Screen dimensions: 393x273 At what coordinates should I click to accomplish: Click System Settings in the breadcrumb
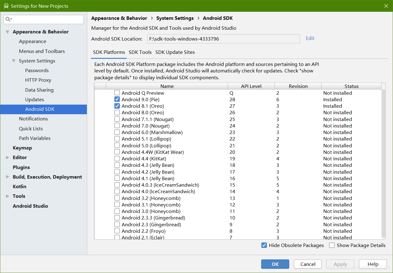[175, 18]
